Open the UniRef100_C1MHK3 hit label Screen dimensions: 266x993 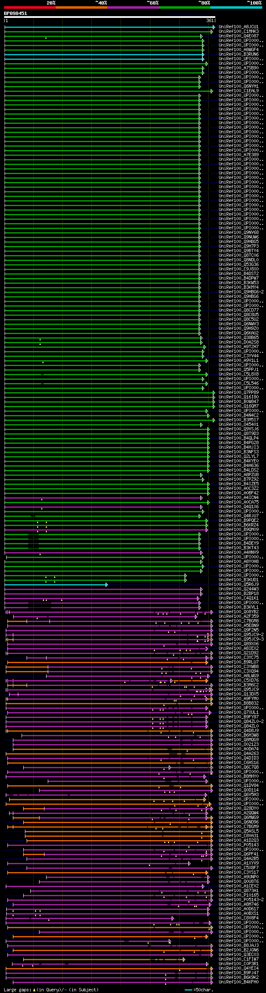[239, 31]
